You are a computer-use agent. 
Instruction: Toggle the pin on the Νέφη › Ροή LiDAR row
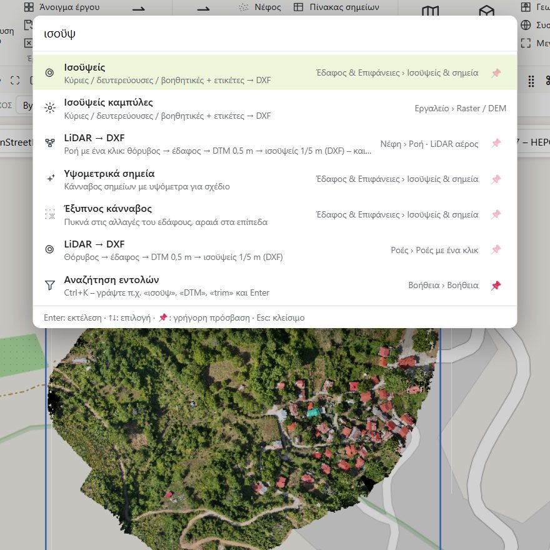pyautogui.click(x=496, y=143)
